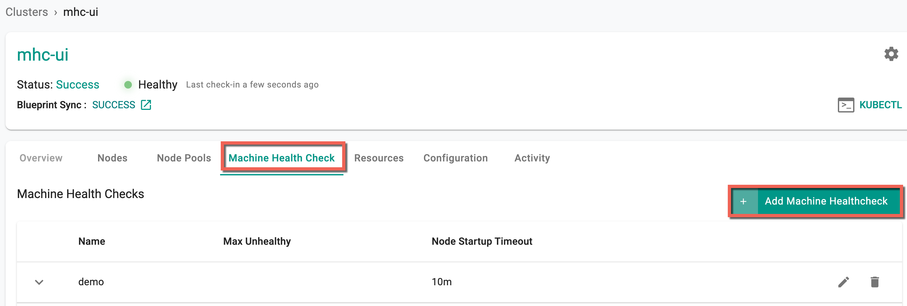Image resolution: width=907 pixels, height=306 pixels.
Task: Click the Blueprint Sync SUCCESS link
Action: (x=113, y=105)
